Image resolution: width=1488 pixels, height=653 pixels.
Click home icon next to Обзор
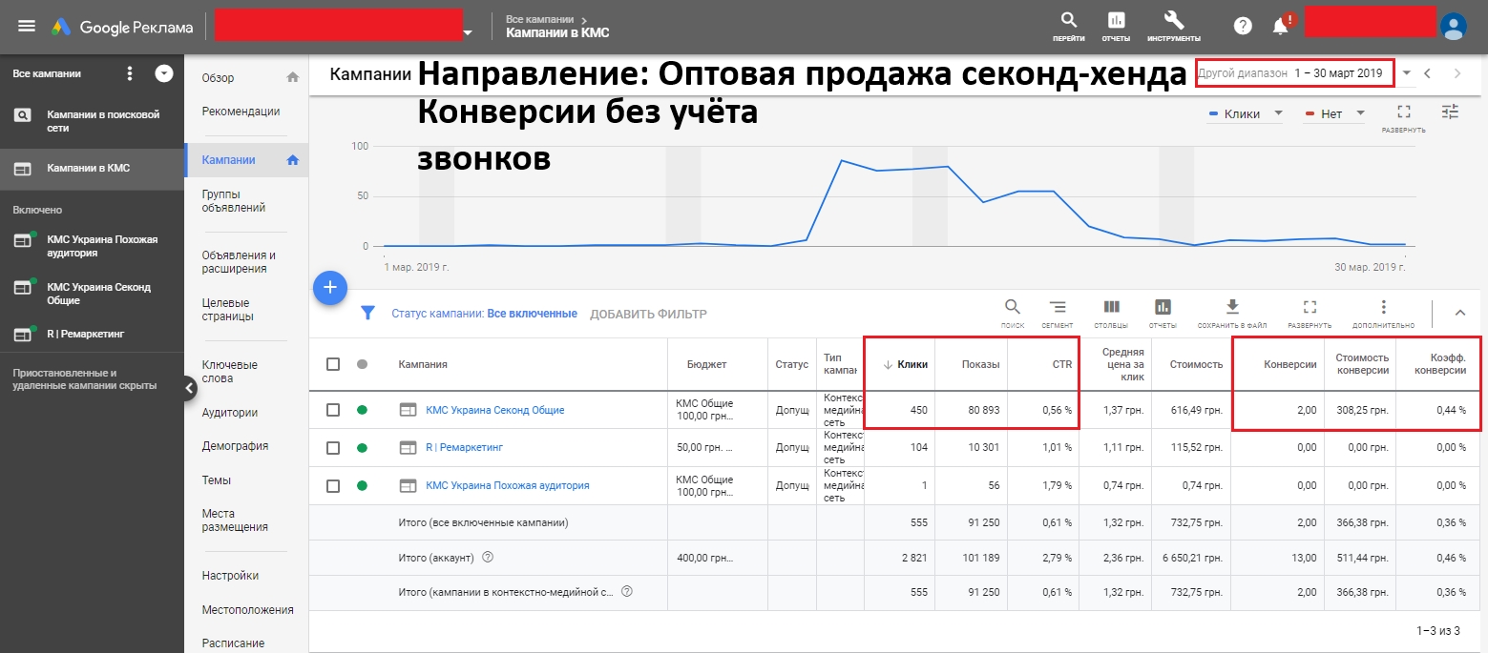coord(293,77)
